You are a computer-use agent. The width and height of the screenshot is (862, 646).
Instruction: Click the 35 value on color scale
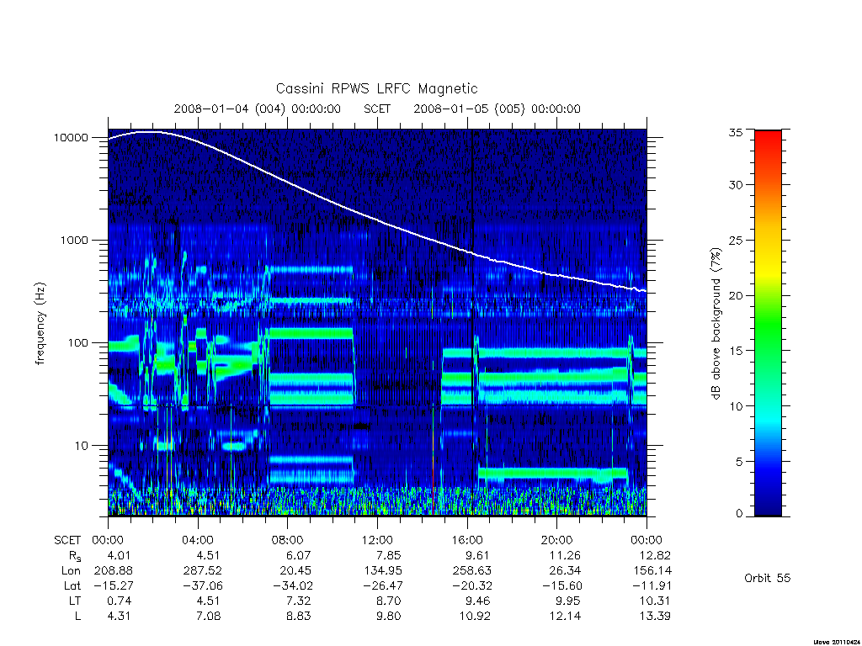point(735,132)
